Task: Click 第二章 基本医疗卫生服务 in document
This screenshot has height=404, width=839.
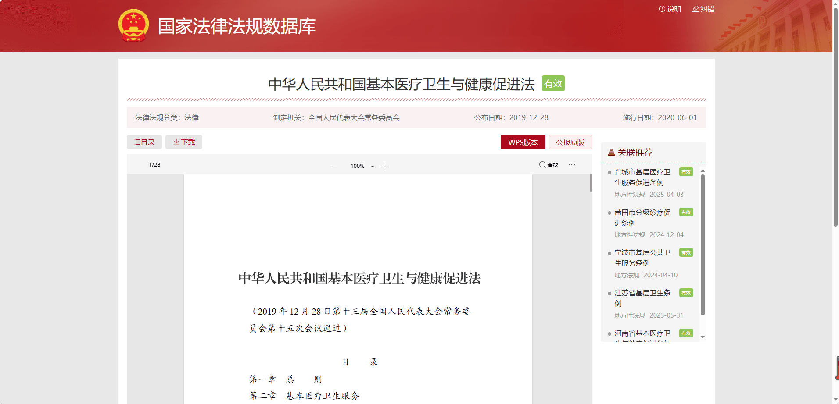Action: 305,396
